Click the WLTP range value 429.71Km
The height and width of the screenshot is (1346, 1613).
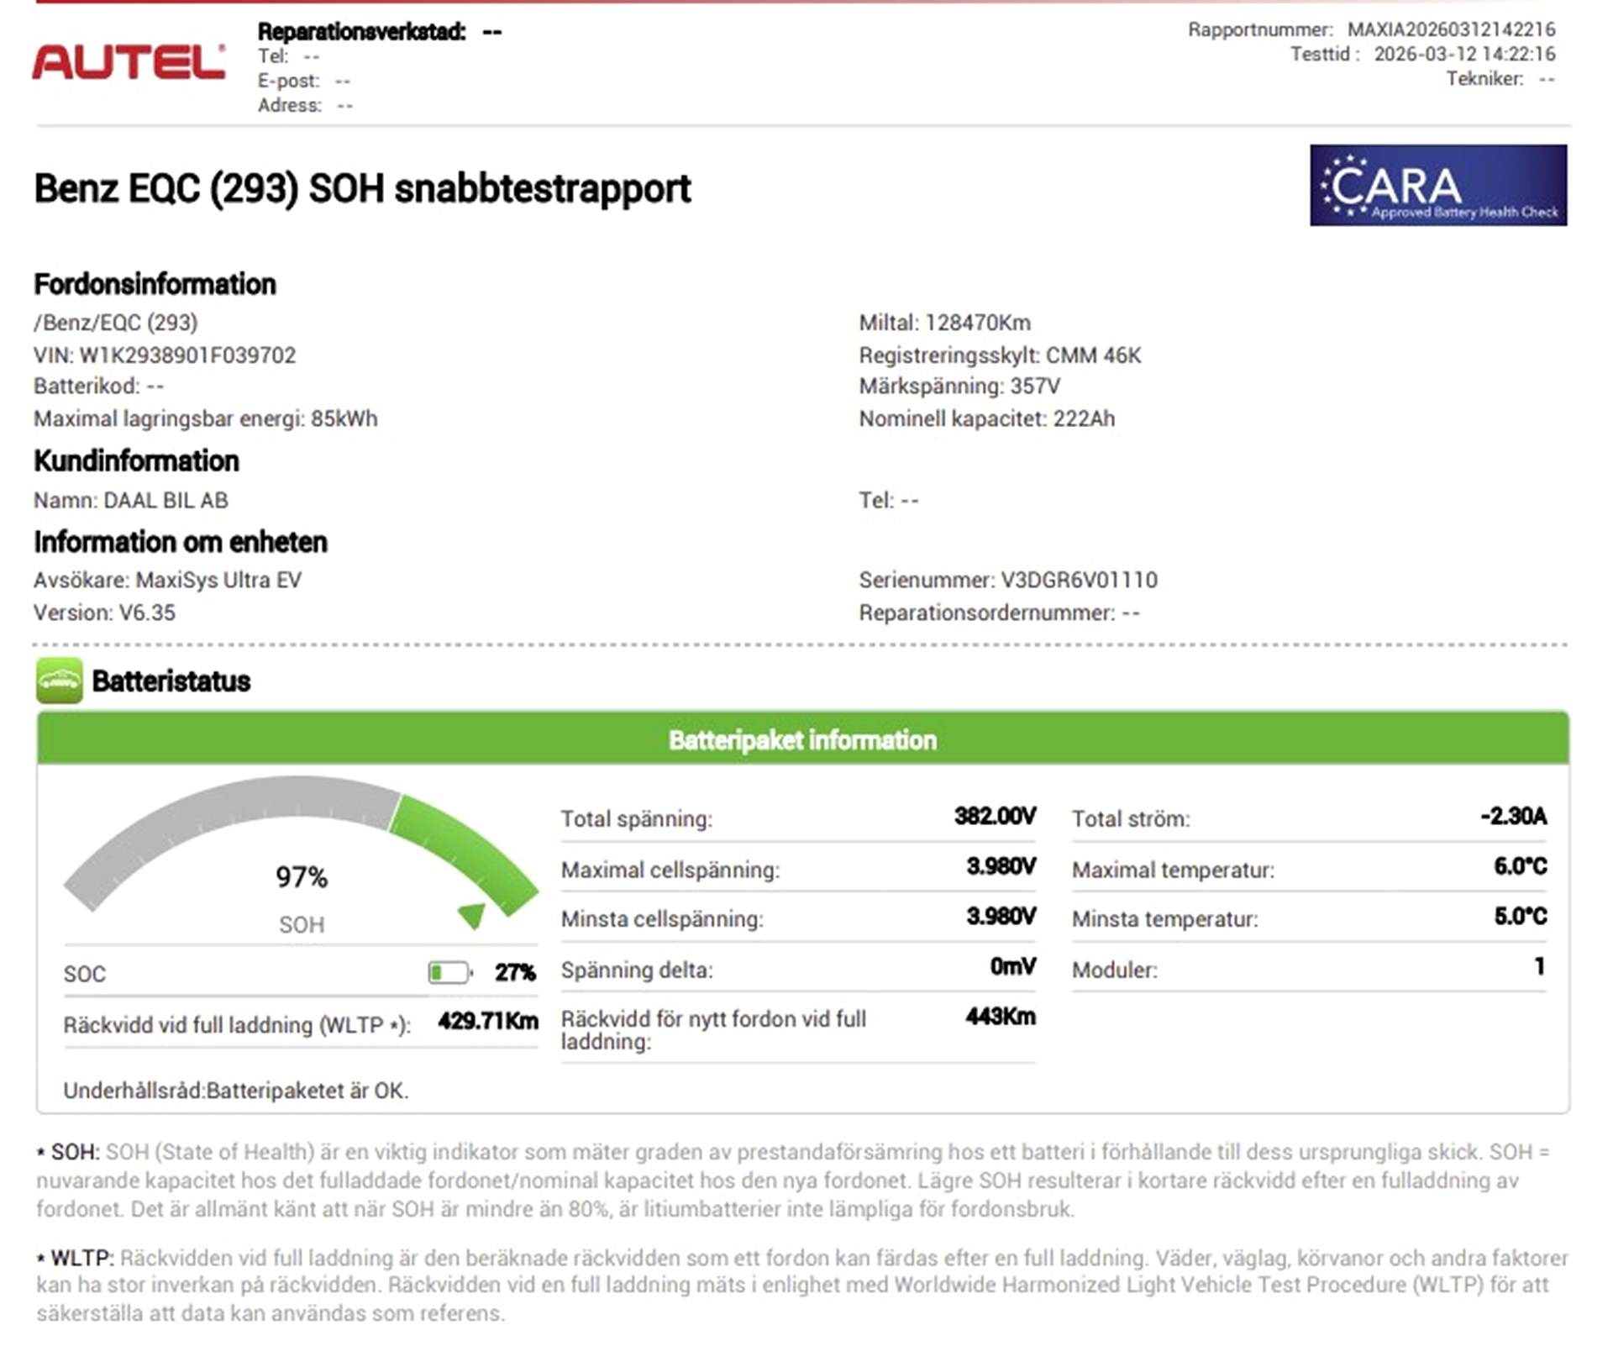click(487, 1022)
